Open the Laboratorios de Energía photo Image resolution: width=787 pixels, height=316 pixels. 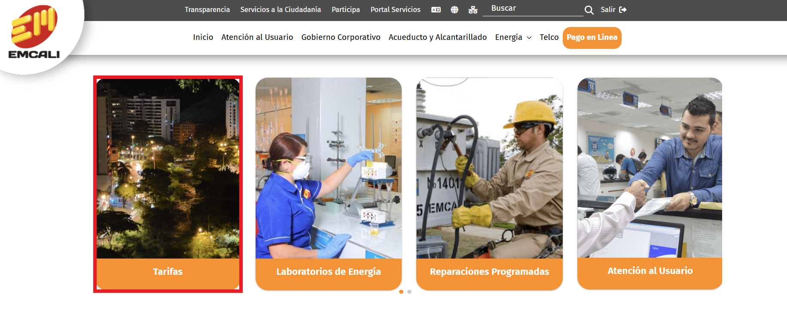coord(329,168)
